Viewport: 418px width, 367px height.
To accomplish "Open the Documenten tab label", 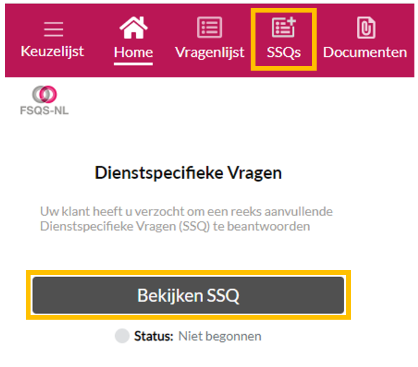I will click(365, 52).
